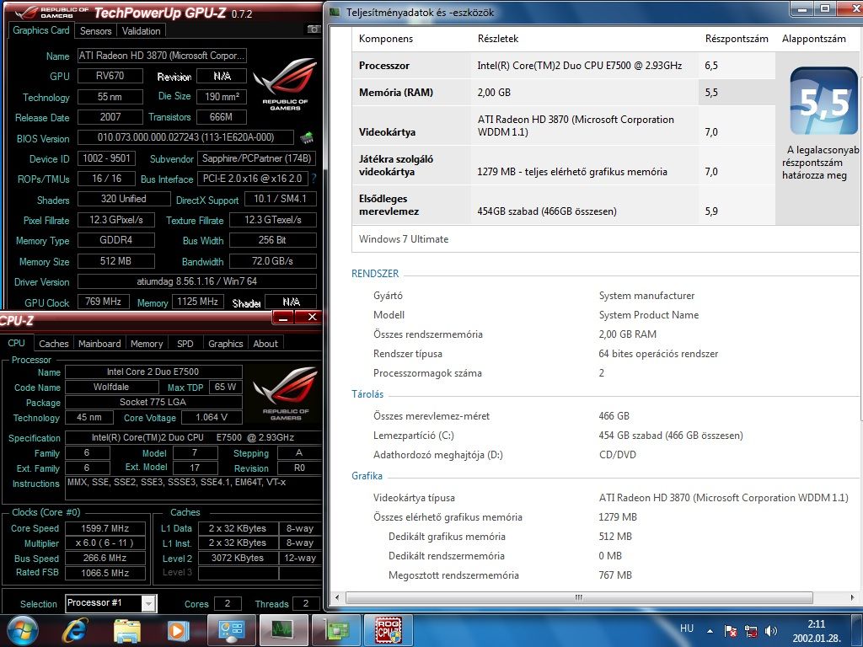Switch to the GPU-Z taskbar item
This screenshot has height=647, width=863.
click(x=335, y=630)
